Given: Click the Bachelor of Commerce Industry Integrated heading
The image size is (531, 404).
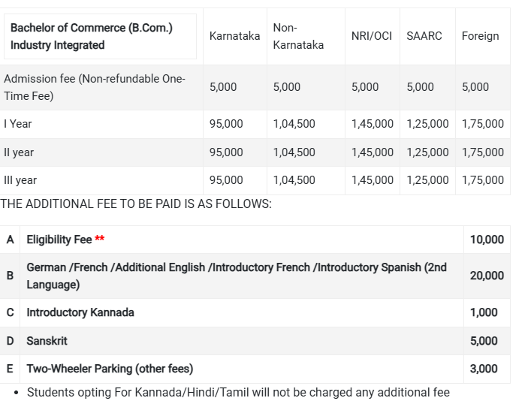Looking at the screenshot, I should (x=92, y=36).
